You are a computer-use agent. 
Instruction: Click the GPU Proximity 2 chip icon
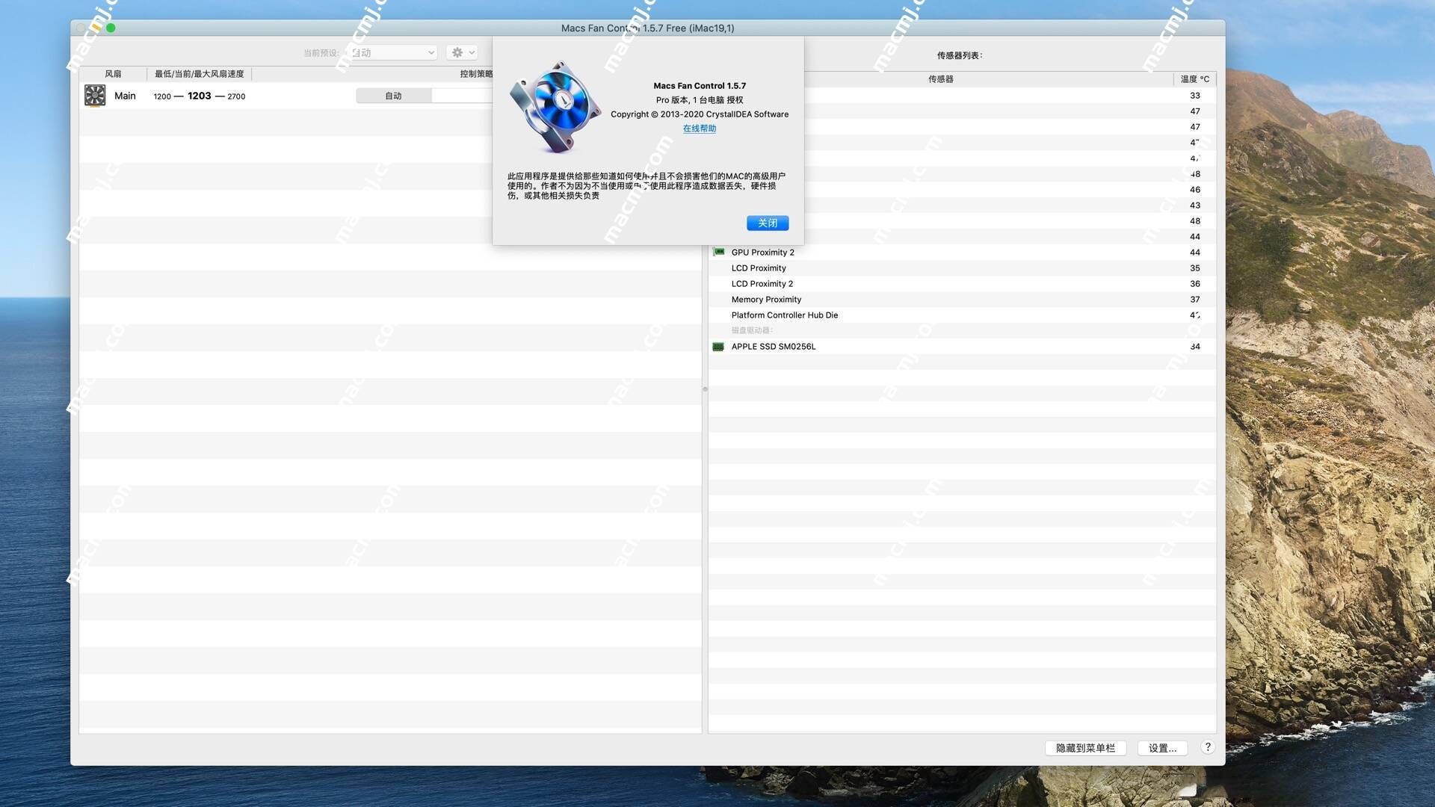(x=719, y=253)
